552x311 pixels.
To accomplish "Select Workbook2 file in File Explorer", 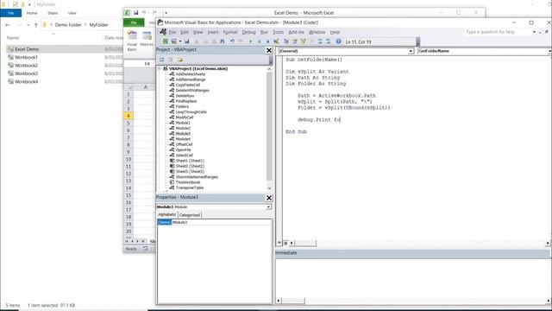I will [x=26, y=66].
